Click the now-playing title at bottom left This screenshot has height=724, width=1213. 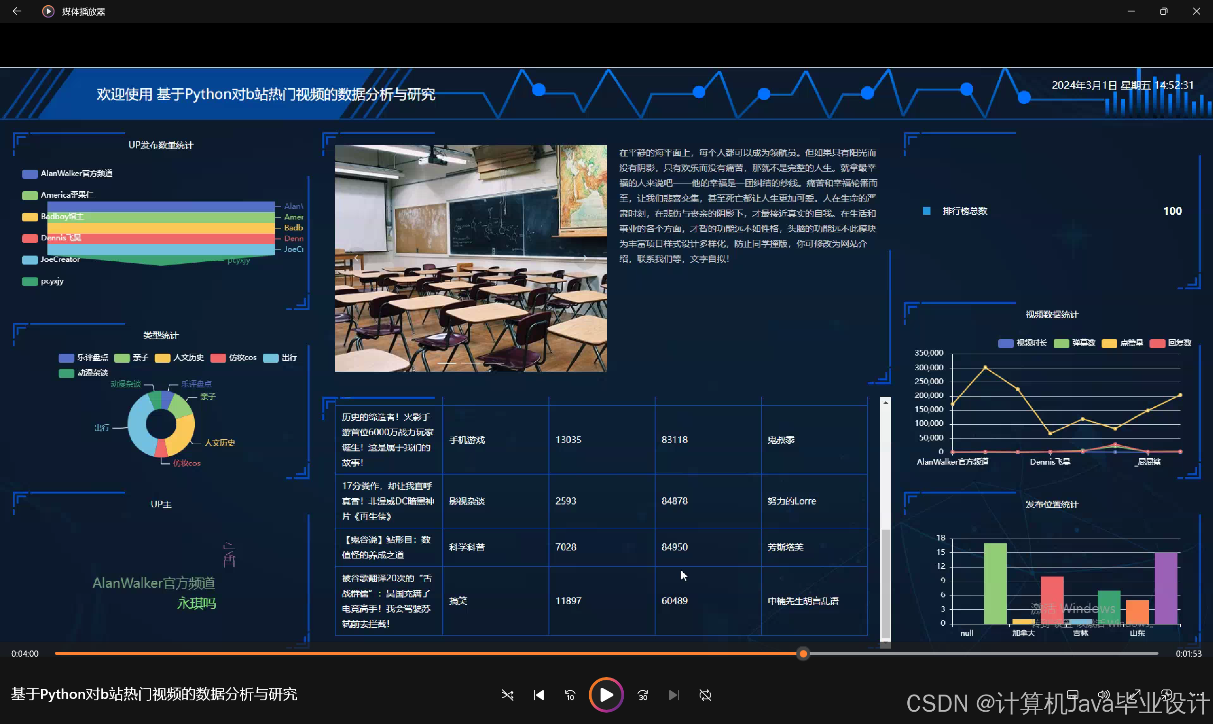tap(154, 694)
